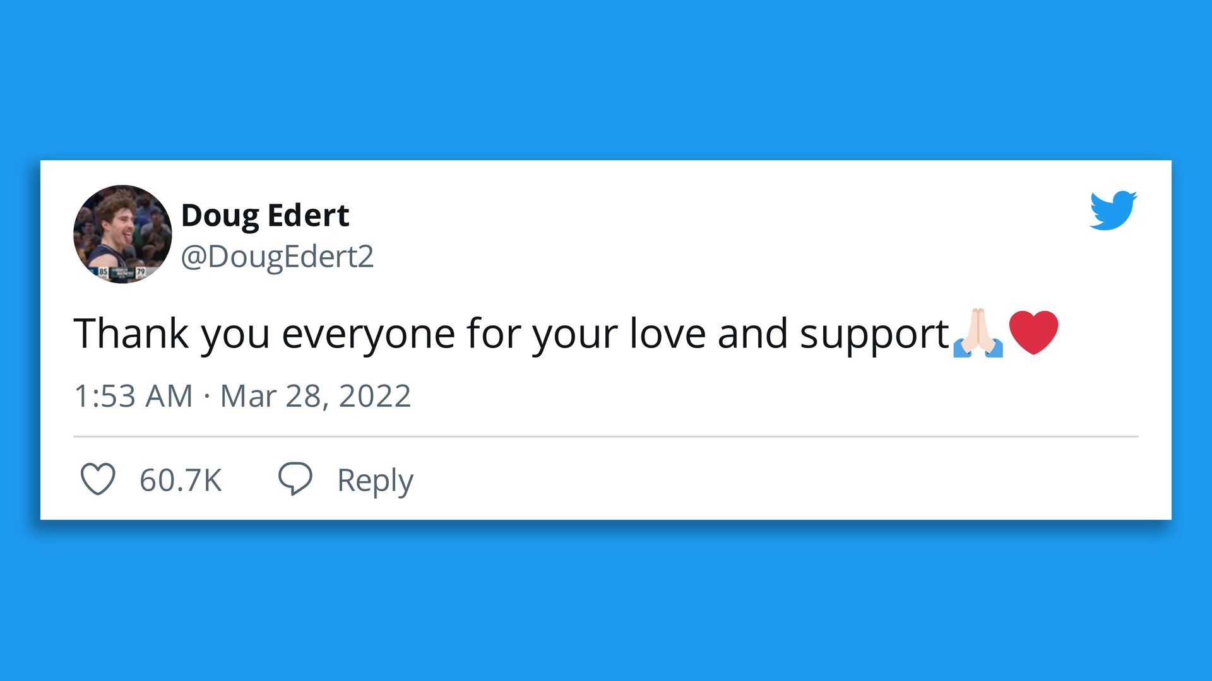Screen dimensions: 1212x681
Task: Click the blue background below the tweet card
Action: [x=606, y=599]
